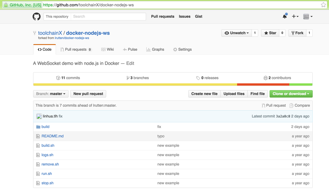
Task: Open the Graphs tab
Action: [155, 49]
